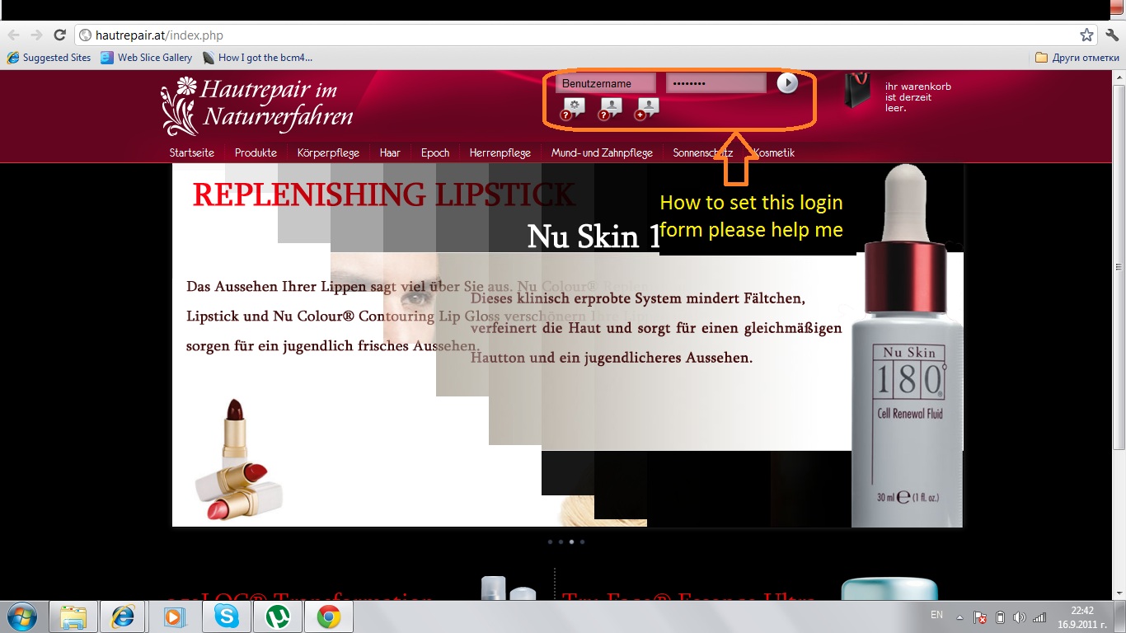Open volume speaker tray icon
The width and height of the screenshot is (1126, 633).
click(1020, 617)
